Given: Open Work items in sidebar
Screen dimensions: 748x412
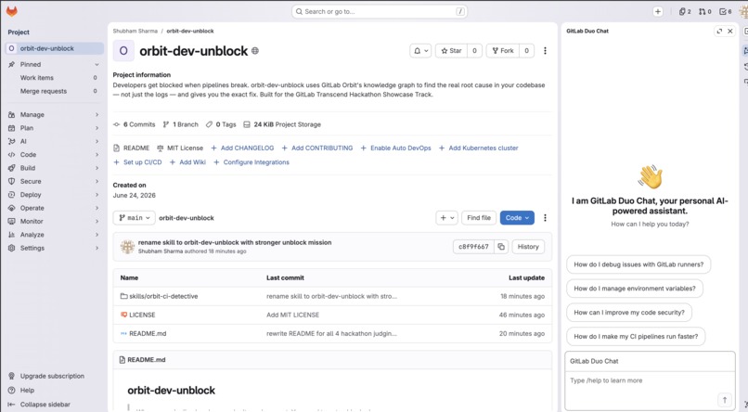Looking at the screenshot, I should (x=54, y=78).
